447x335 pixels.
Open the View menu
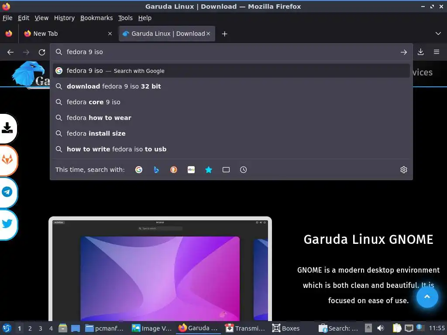coord(41,18)
